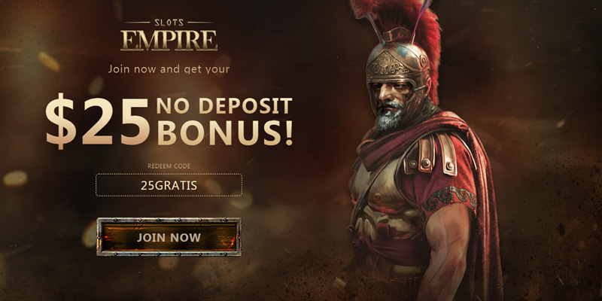Click the large $25 amount text
This screenshot has width=602, height=301.
[97, 120]
